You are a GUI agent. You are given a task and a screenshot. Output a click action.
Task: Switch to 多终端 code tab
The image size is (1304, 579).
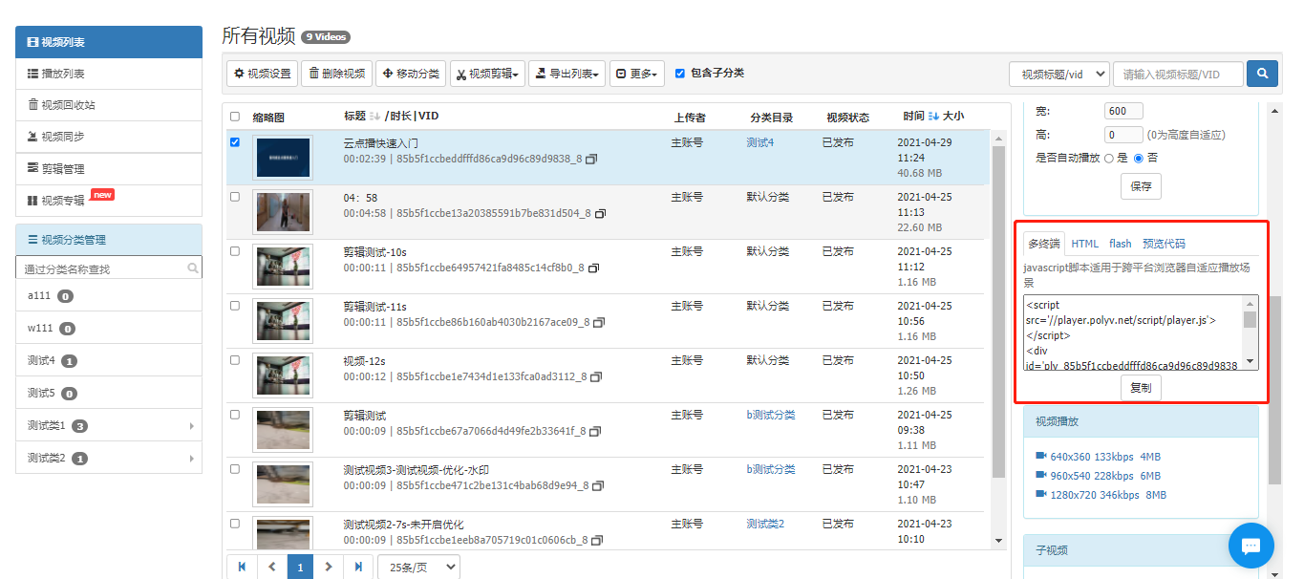point(1044,244)
